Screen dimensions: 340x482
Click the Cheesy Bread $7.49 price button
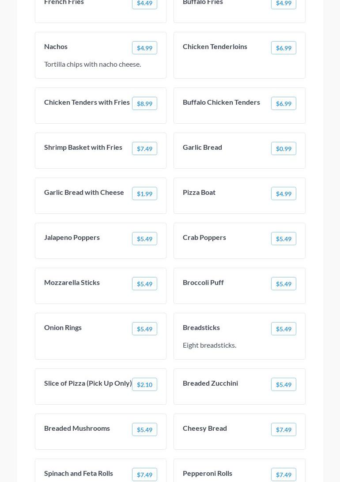[x=283, y=429]
